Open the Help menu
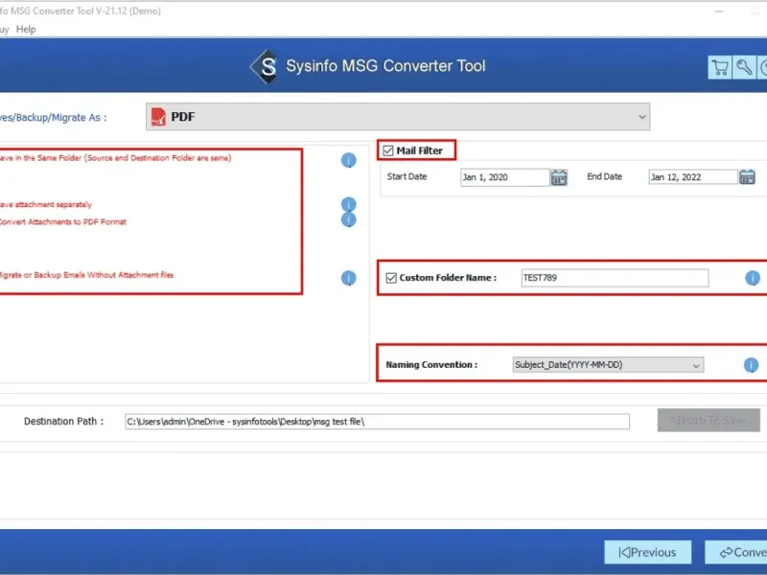 pos(26,30)
